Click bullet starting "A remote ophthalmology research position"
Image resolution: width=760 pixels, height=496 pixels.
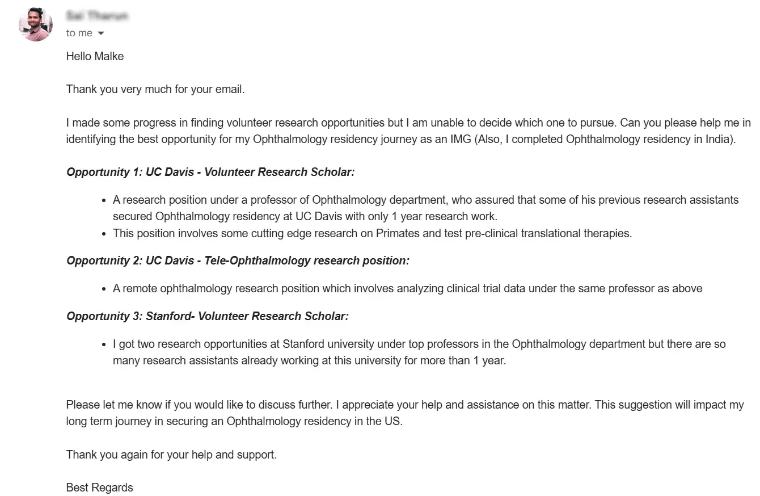tap(407, 288)
